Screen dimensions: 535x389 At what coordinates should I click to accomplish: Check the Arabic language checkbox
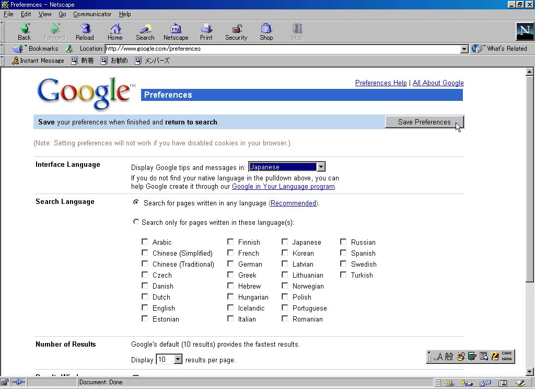coord(145,242)
